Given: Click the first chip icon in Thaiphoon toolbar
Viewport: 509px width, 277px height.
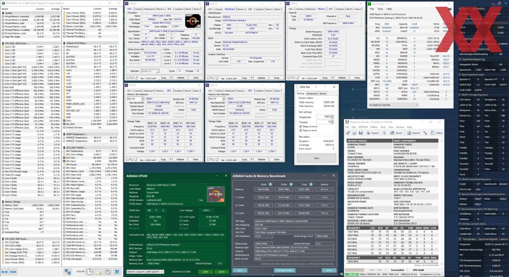Looking at the screenshot, I should [348, 133].
